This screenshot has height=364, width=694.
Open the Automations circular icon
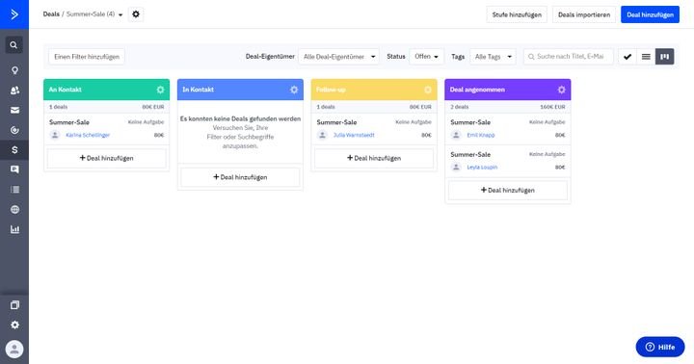click(14, 130)
